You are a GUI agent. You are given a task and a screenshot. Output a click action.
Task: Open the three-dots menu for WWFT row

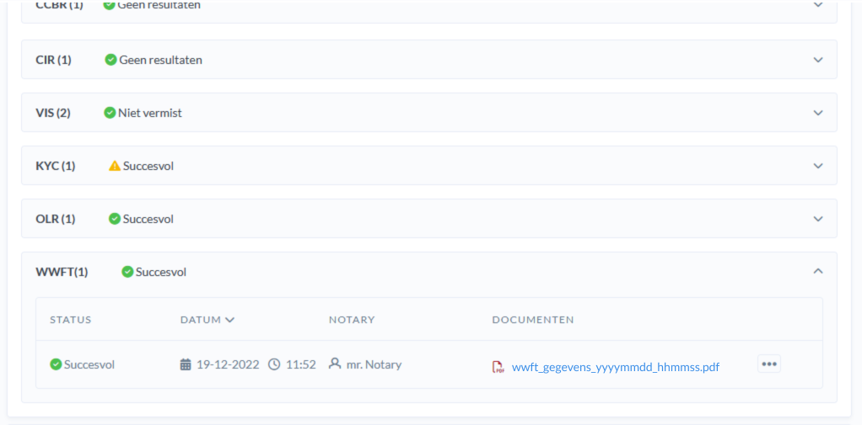coord(768,364)
